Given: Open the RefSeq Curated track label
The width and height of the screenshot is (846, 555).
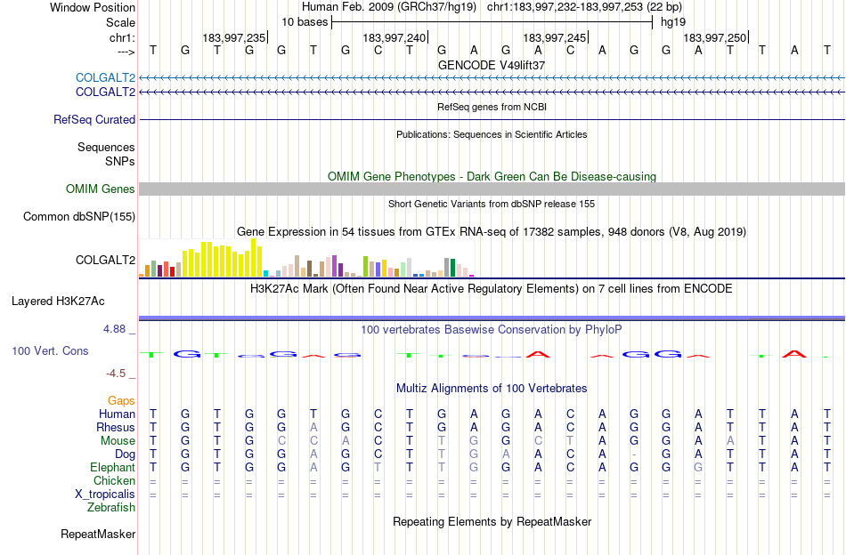Looking at the screenshot, I should 94,119.
